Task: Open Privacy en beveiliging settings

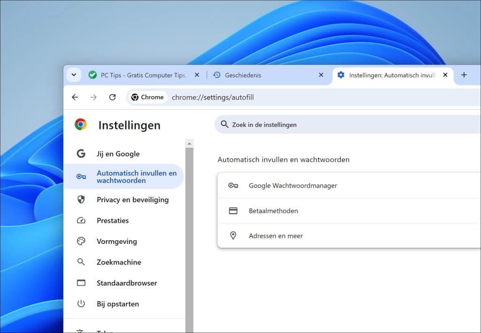Action: click(x=124, y=200)
